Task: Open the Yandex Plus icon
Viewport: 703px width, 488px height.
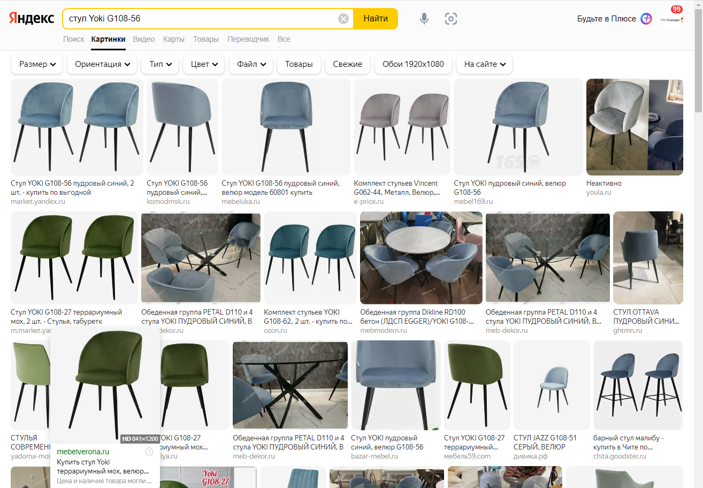Action: (x=646, y=19)
